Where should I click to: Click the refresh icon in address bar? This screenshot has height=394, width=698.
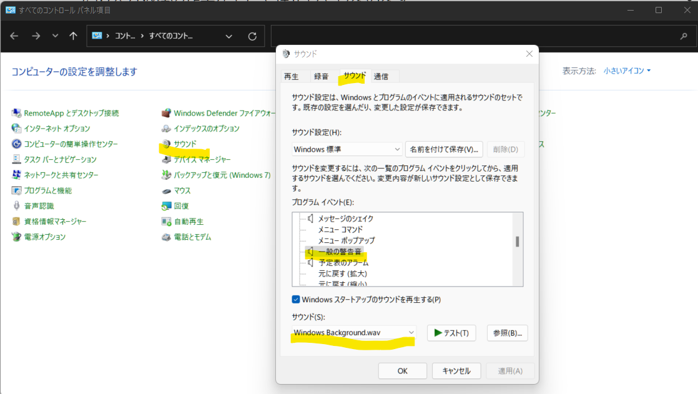coord(252,36)
